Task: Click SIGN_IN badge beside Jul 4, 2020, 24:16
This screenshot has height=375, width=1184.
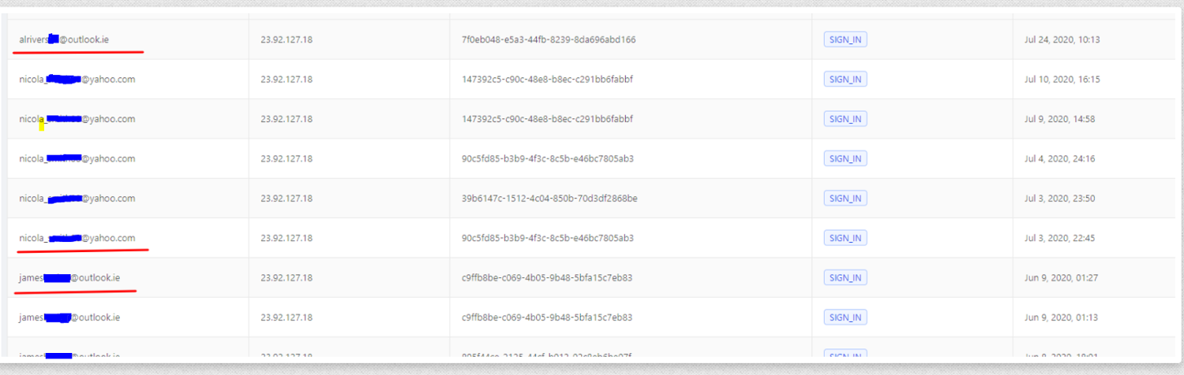Action: coord(845,158)
